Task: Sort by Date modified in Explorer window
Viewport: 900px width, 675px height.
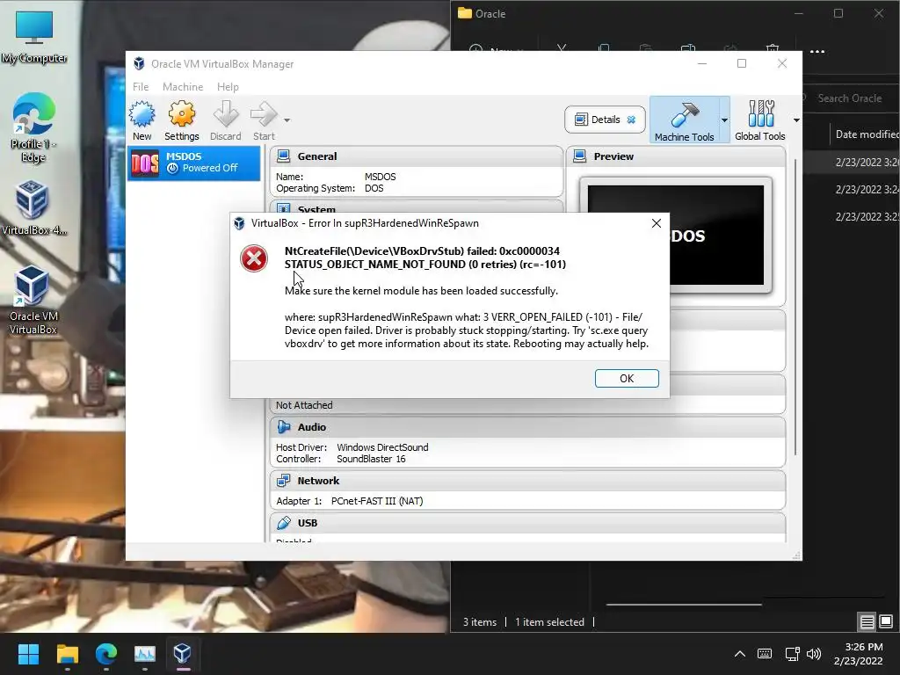Action: click(867, 134)
